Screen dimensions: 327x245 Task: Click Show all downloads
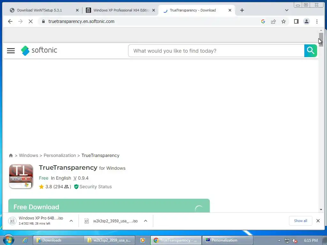coord(300,221)
